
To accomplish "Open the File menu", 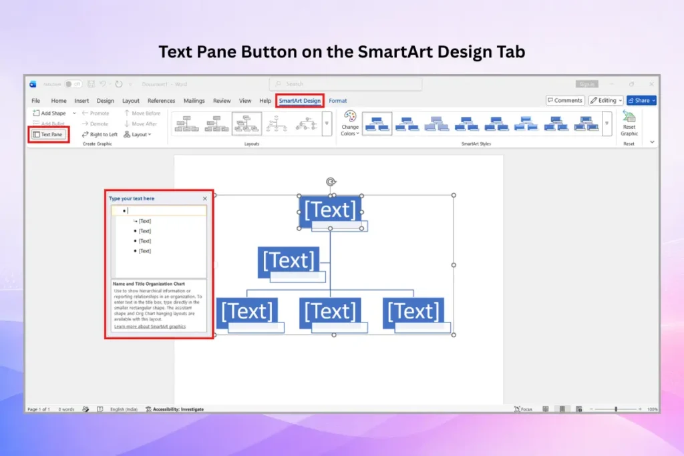I will [x=36, y=101].
